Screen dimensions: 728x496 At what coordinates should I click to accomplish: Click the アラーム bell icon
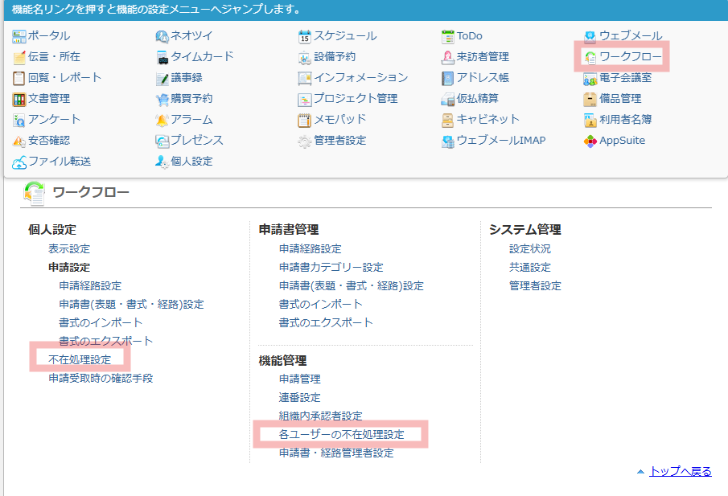tap(162, 120)
